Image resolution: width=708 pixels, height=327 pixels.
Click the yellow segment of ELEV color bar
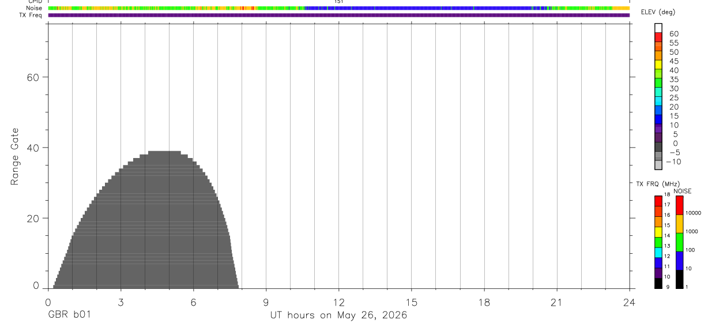(x=658, y=64)
